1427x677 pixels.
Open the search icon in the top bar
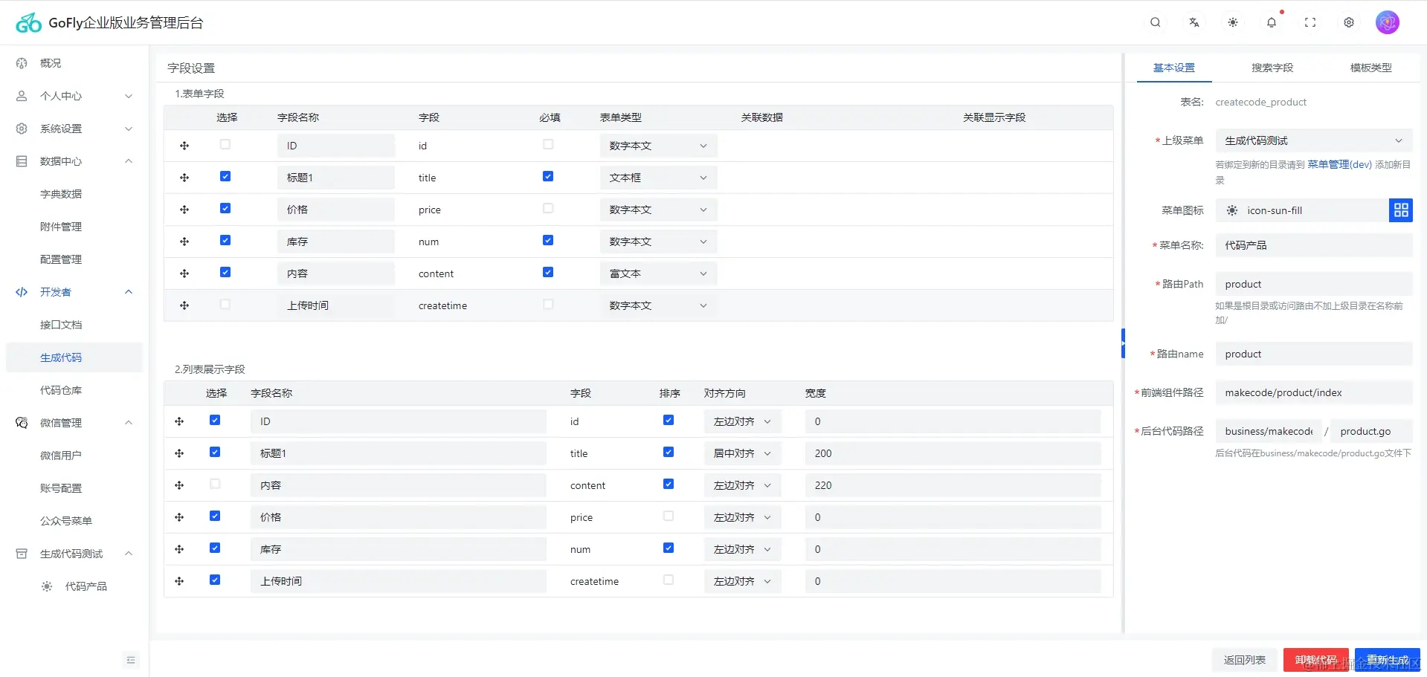point(1155,22)
